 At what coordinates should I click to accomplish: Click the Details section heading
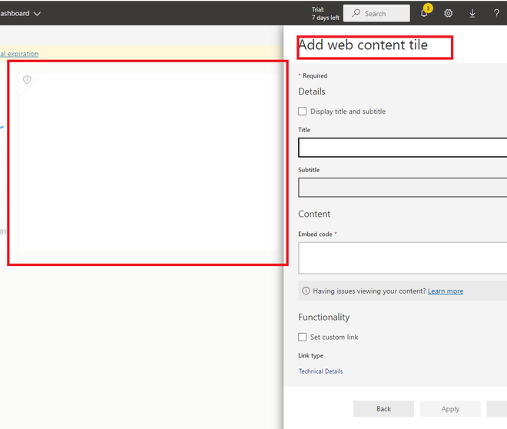pyautogui.click(x=312, y=91)
